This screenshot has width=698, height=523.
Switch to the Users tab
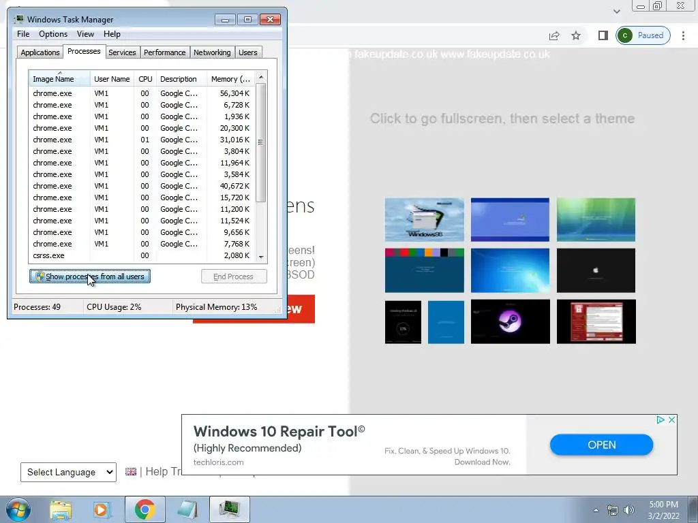click(x=248, y=52)
